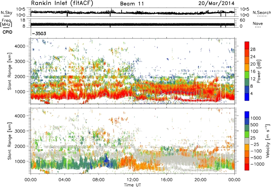271x187 pixels.
Task: Click the blue bottom segment of the power colorbar
Action: tap(247, 97)
